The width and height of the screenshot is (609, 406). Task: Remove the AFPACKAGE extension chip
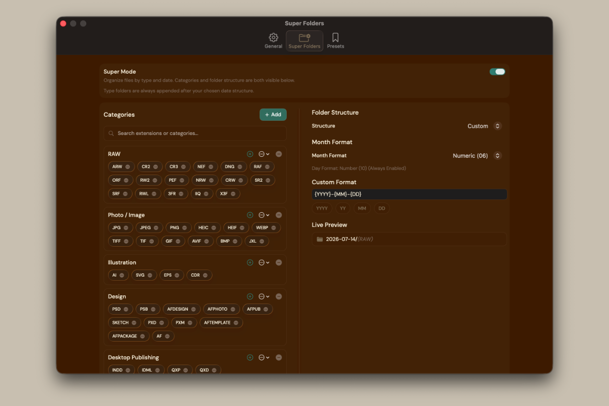pos(142,336)
